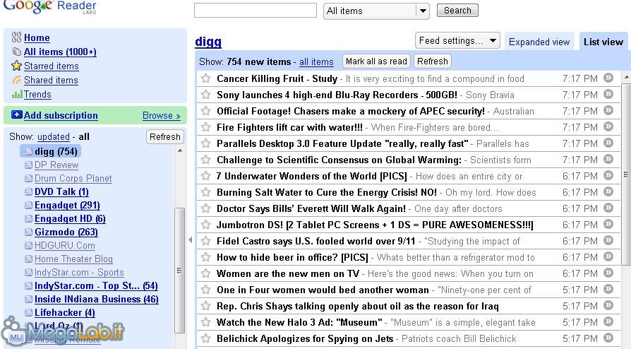This screenshot has width=631, height=349.
Task: Click the Trends bar chart icon
Action: 17,94
